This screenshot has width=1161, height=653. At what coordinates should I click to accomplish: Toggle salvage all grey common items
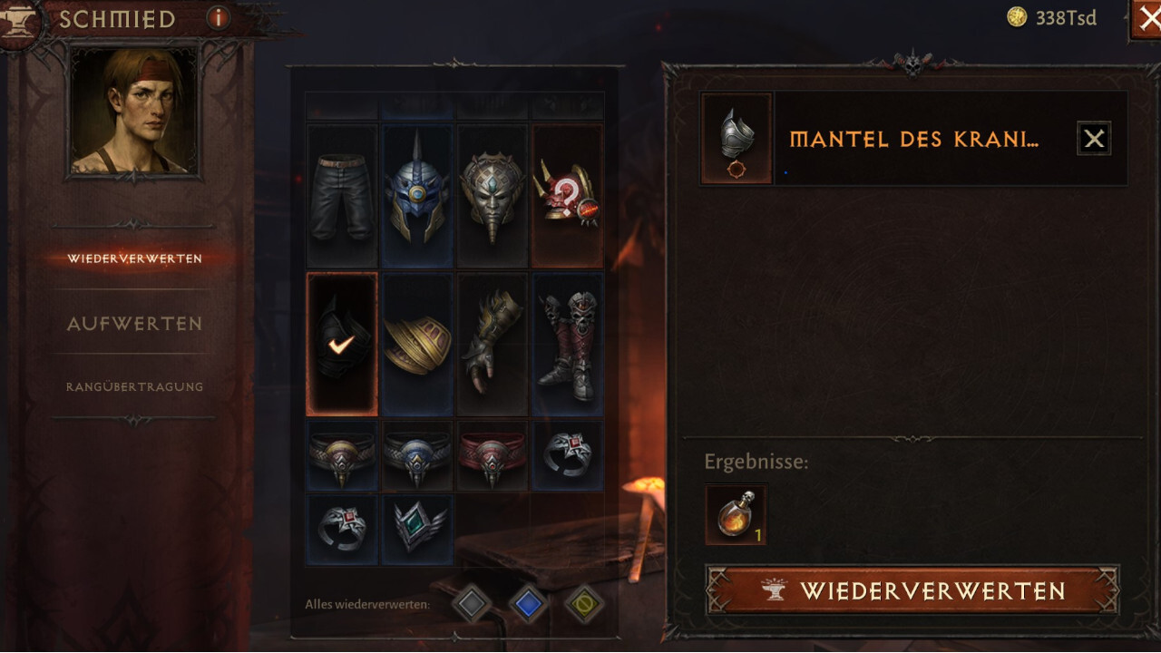tap(472, 603)
